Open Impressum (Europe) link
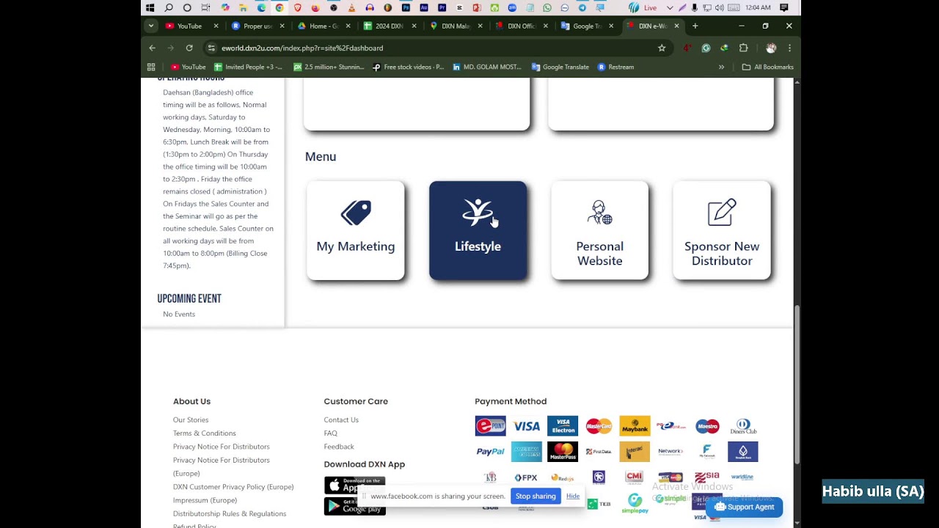Viewport: 939px width, 528px height. [205, 500]
